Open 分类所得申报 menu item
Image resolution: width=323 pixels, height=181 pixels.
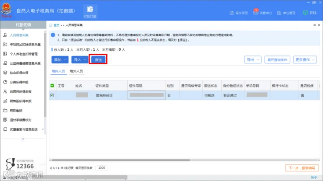(x=19, y=82)
